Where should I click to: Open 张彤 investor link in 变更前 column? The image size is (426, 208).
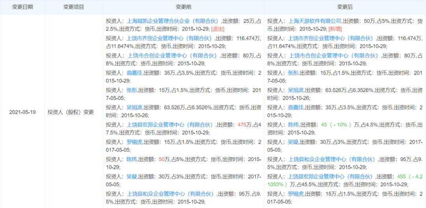pos(132,90)
